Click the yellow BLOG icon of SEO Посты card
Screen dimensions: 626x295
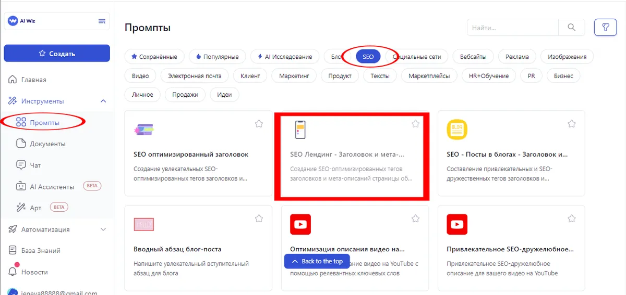click(457, 130)
